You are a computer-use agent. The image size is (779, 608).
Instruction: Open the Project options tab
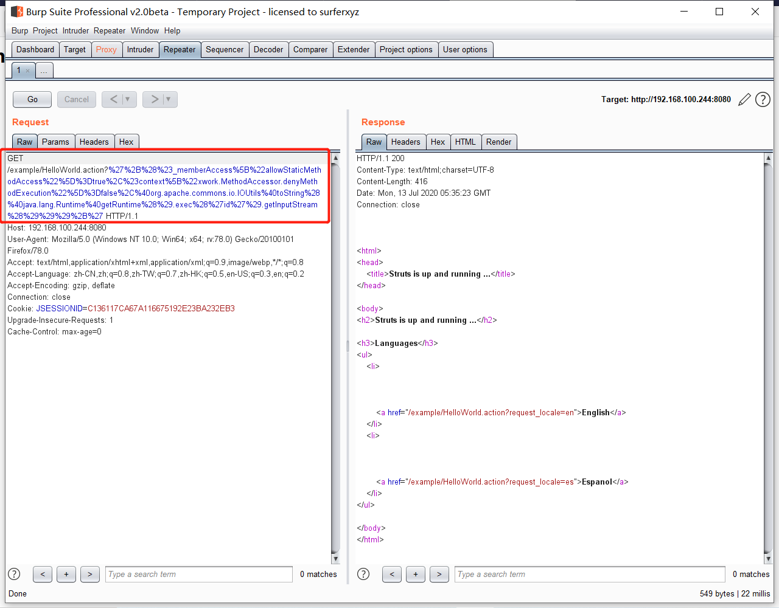coord(406,49)
